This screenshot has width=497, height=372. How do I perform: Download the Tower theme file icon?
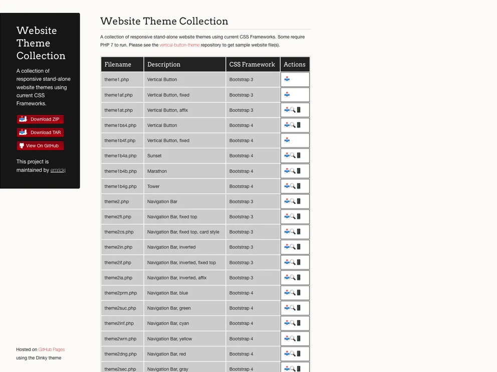tap(287, 186)
